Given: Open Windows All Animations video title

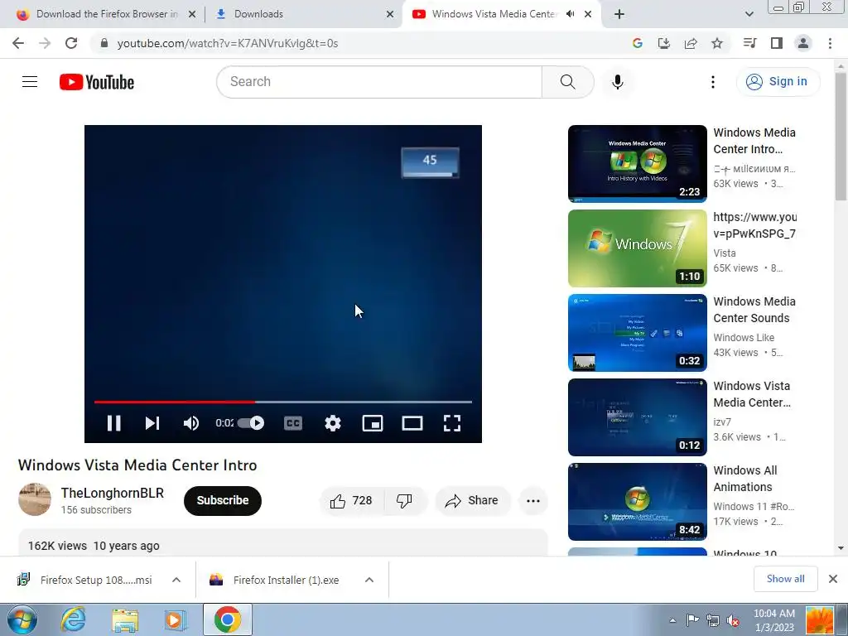Looking at the screenshot, I should [x=745, y=479].
